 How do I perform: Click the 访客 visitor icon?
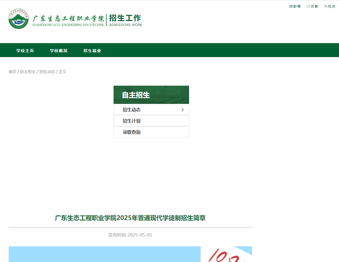click(312, 6)
